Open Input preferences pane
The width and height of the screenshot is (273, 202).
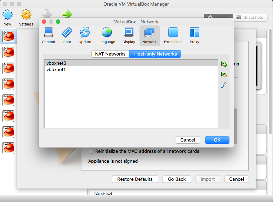pyautogui.click(x=67, y=36)
